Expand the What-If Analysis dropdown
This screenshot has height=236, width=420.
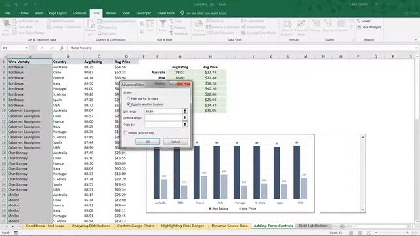point(293,35)
